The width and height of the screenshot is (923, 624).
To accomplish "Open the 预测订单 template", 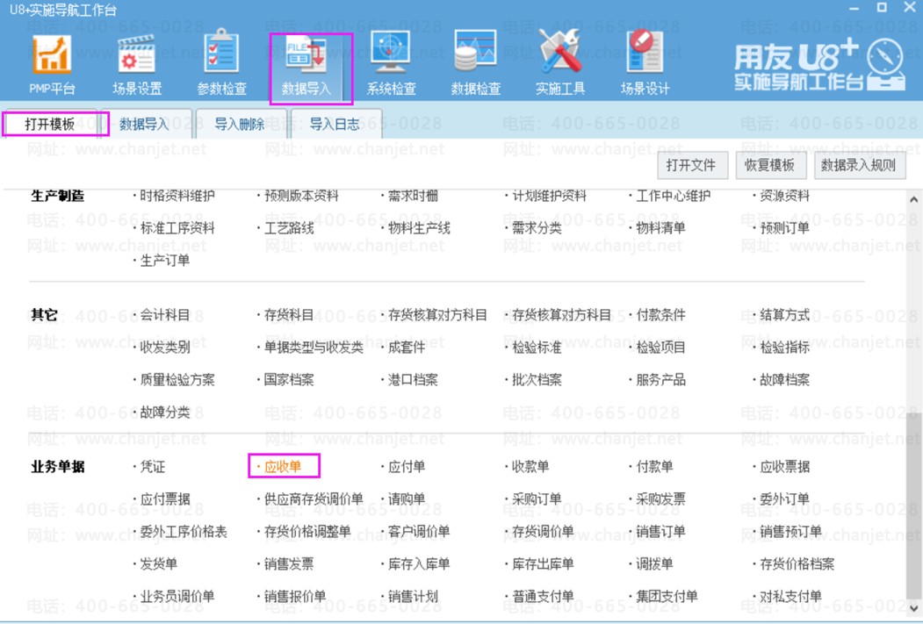I will click(784, 228).
